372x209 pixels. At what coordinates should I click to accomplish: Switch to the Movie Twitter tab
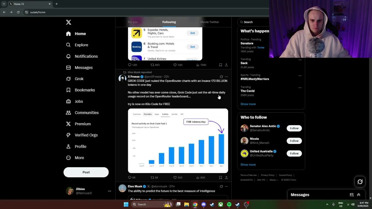tap(210, 22)
